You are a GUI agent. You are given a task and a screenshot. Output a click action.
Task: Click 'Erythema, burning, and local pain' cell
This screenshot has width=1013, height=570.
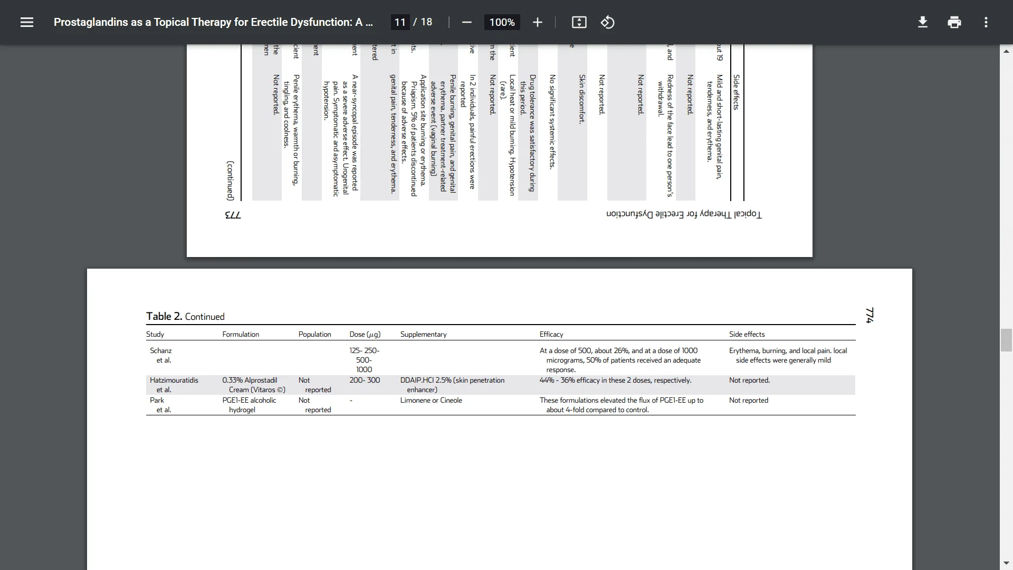(788, 355)
